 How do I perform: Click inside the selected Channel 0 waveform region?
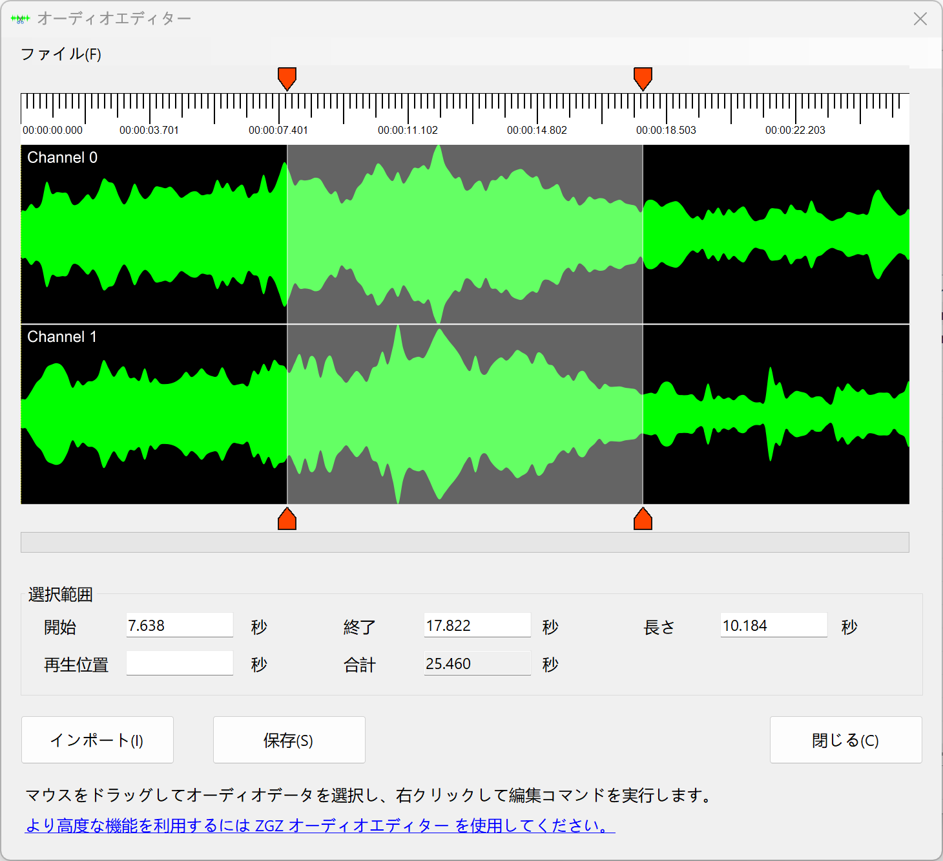[x=465, y=234]
